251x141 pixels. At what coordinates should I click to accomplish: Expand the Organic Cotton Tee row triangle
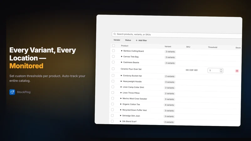point(121,104)
